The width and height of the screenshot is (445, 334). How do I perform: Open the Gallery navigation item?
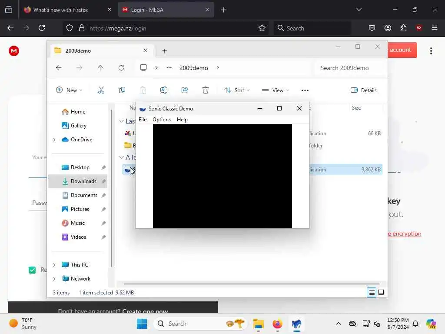(78, 126)
